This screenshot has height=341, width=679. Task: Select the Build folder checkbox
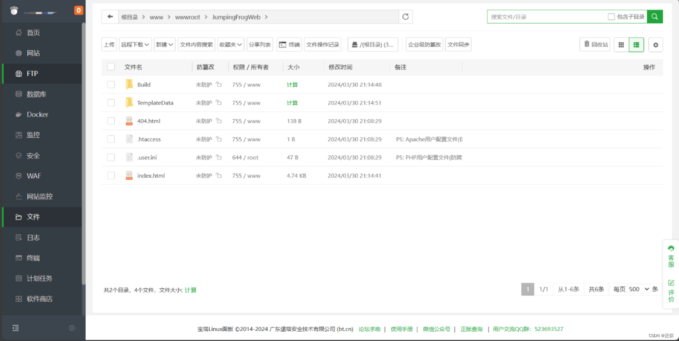[x=111, y=84]
